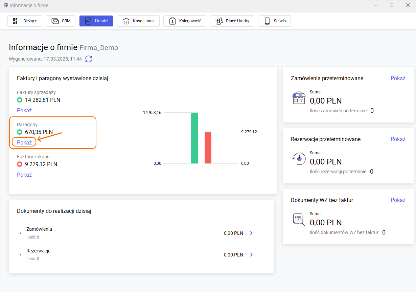
Task: Click the green Paragony indicator dot
Action: (20, 132)
